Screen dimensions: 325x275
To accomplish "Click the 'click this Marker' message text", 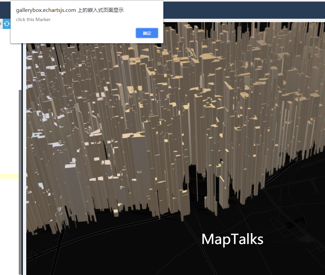I will (33, 19).
